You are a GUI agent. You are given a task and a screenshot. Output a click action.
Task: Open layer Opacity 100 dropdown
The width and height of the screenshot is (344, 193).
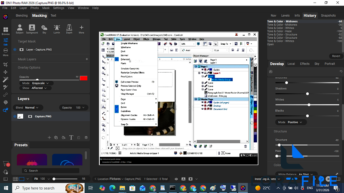(74, 108)
